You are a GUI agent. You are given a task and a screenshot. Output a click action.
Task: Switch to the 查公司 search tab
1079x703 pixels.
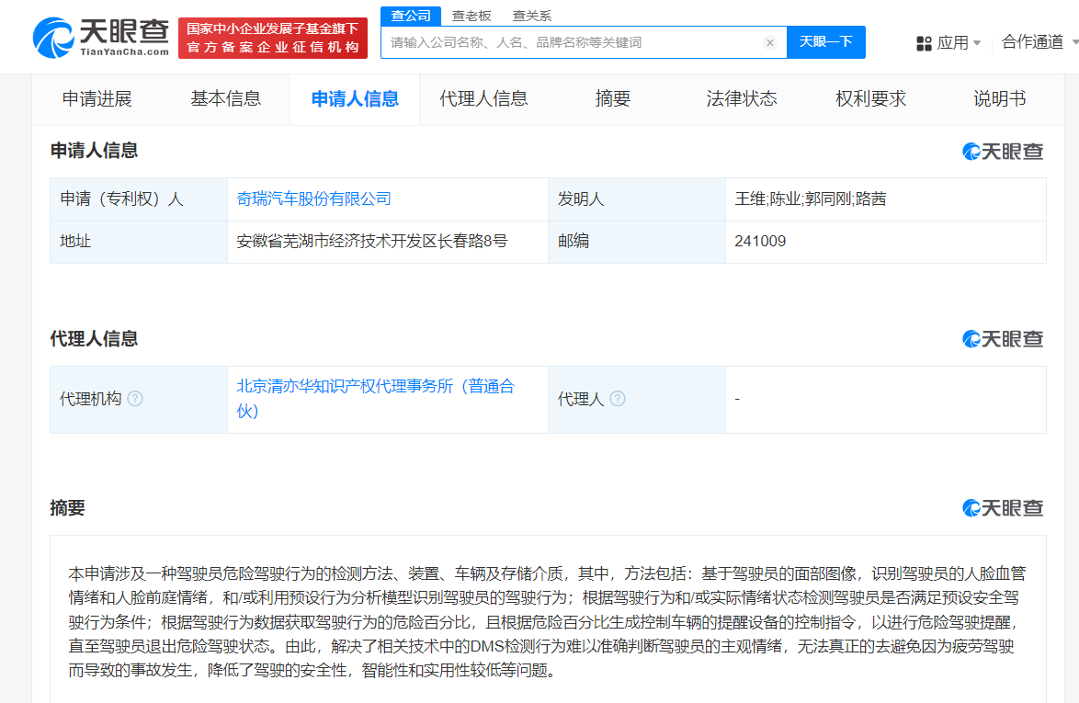tap(411, 16)
